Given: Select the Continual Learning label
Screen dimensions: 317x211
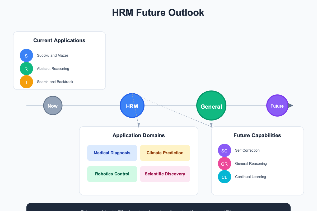Looking at the screenshot, I should point(250,177).
